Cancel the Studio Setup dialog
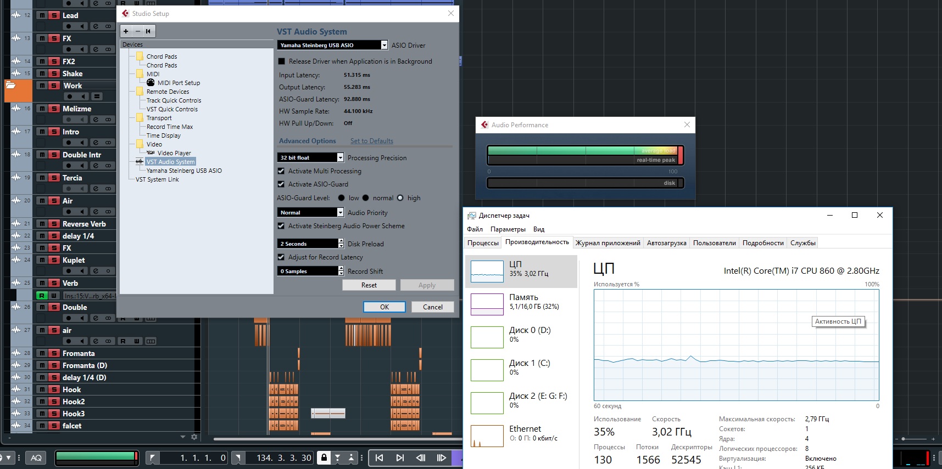This screenshot has width=942, height=469. point(433,307)
